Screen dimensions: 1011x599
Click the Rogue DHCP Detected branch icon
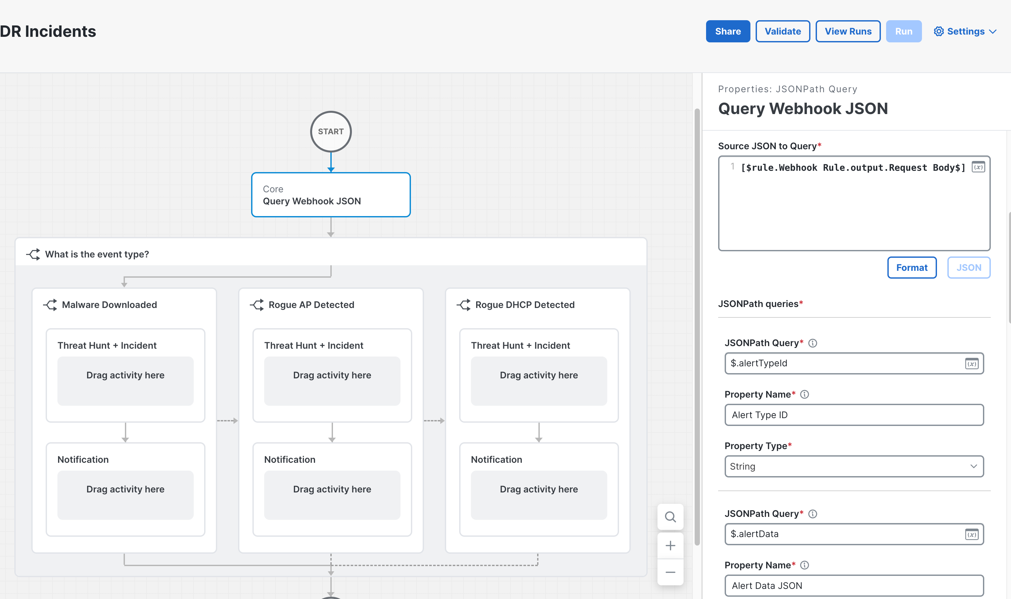pyautogui.click(x=464, y=305)
